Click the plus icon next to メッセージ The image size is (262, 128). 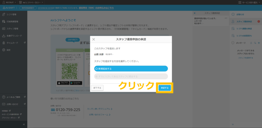click(259, 43)
